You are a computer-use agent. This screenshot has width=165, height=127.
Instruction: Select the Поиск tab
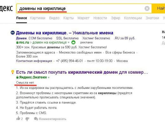22,18
